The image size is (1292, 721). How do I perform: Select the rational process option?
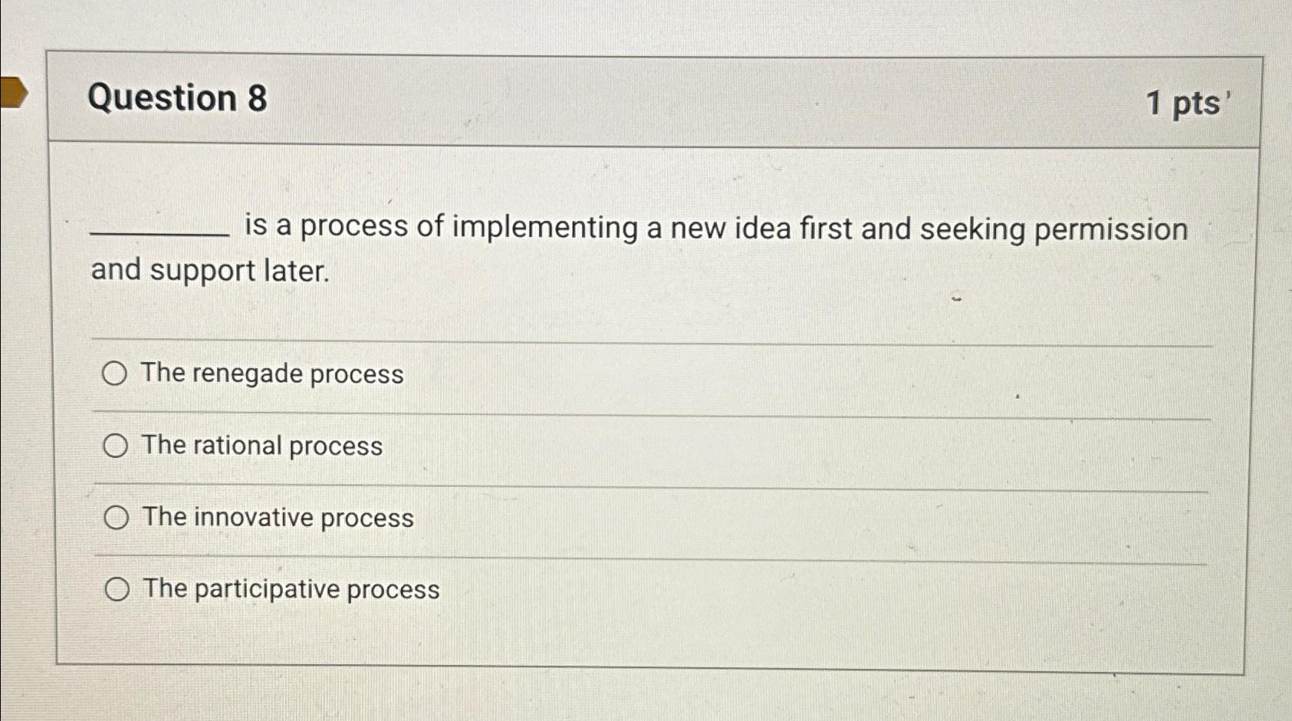(116, 446)
